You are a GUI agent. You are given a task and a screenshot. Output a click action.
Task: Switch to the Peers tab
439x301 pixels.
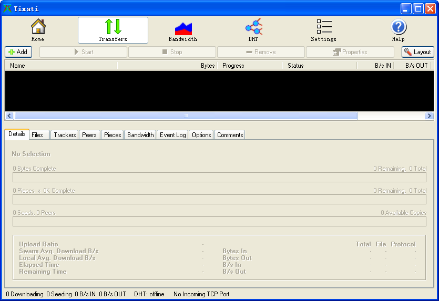(89, 135)
